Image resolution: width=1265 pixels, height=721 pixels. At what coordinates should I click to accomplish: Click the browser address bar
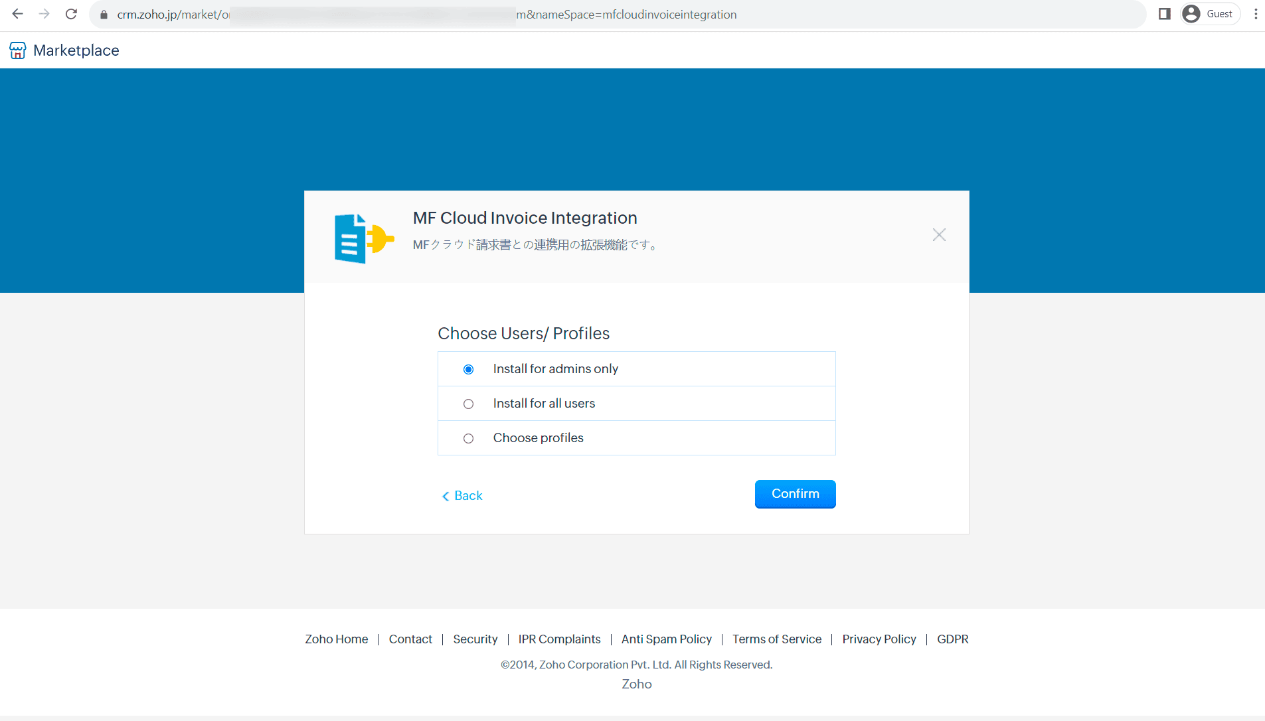click(x=598, y=15)
